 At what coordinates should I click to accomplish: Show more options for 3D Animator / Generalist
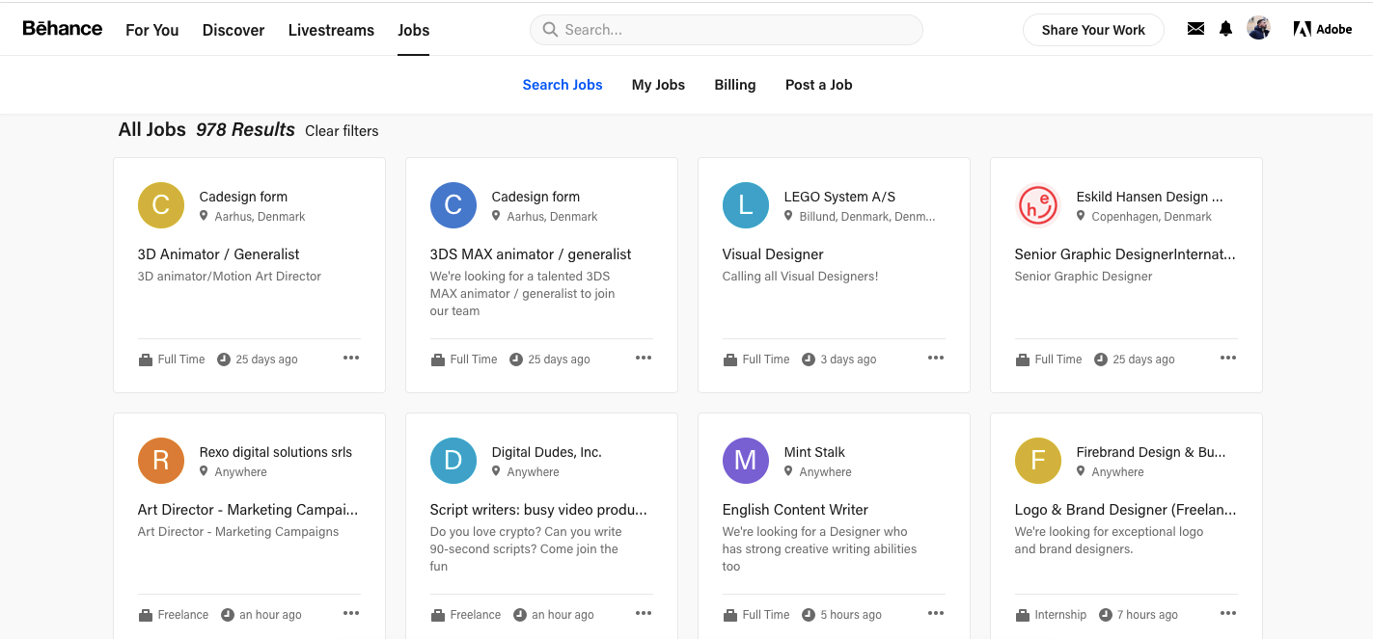[350, 358]
